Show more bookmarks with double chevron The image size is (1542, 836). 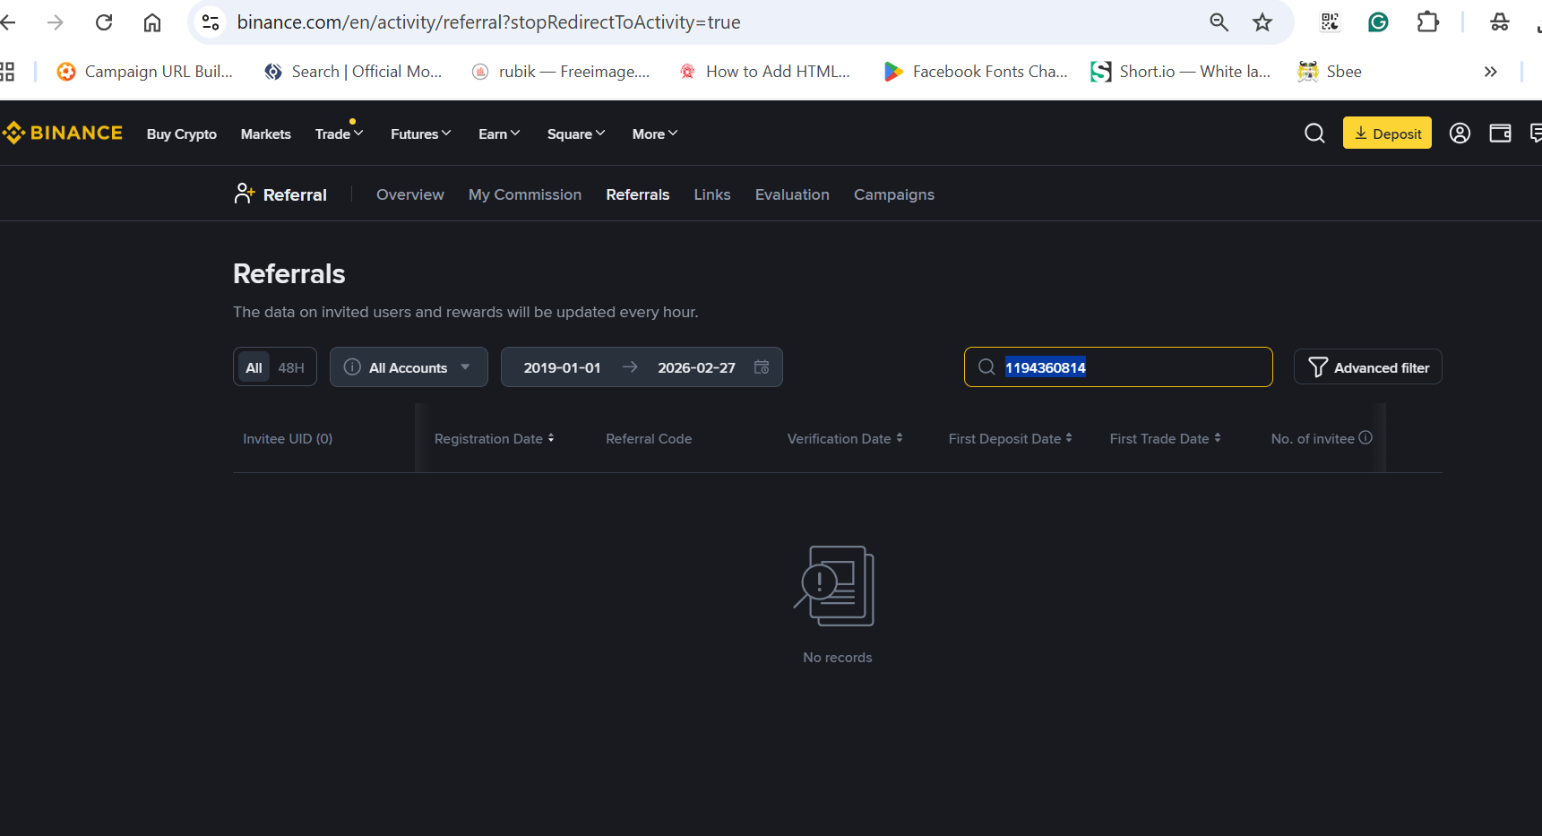click(x=1491, y=72)
